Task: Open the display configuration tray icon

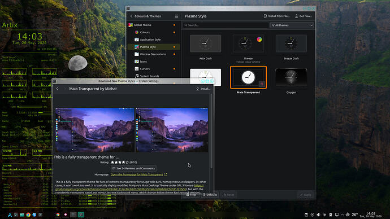Action: coord(336,215)
